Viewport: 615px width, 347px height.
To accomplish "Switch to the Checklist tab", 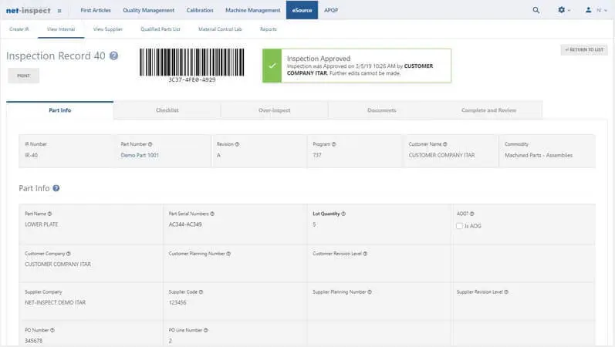I will click(167, 110).
